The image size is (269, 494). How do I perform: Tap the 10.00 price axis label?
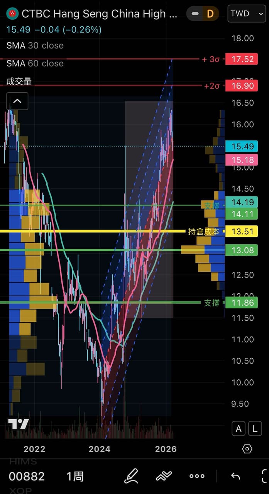(243, 382)
